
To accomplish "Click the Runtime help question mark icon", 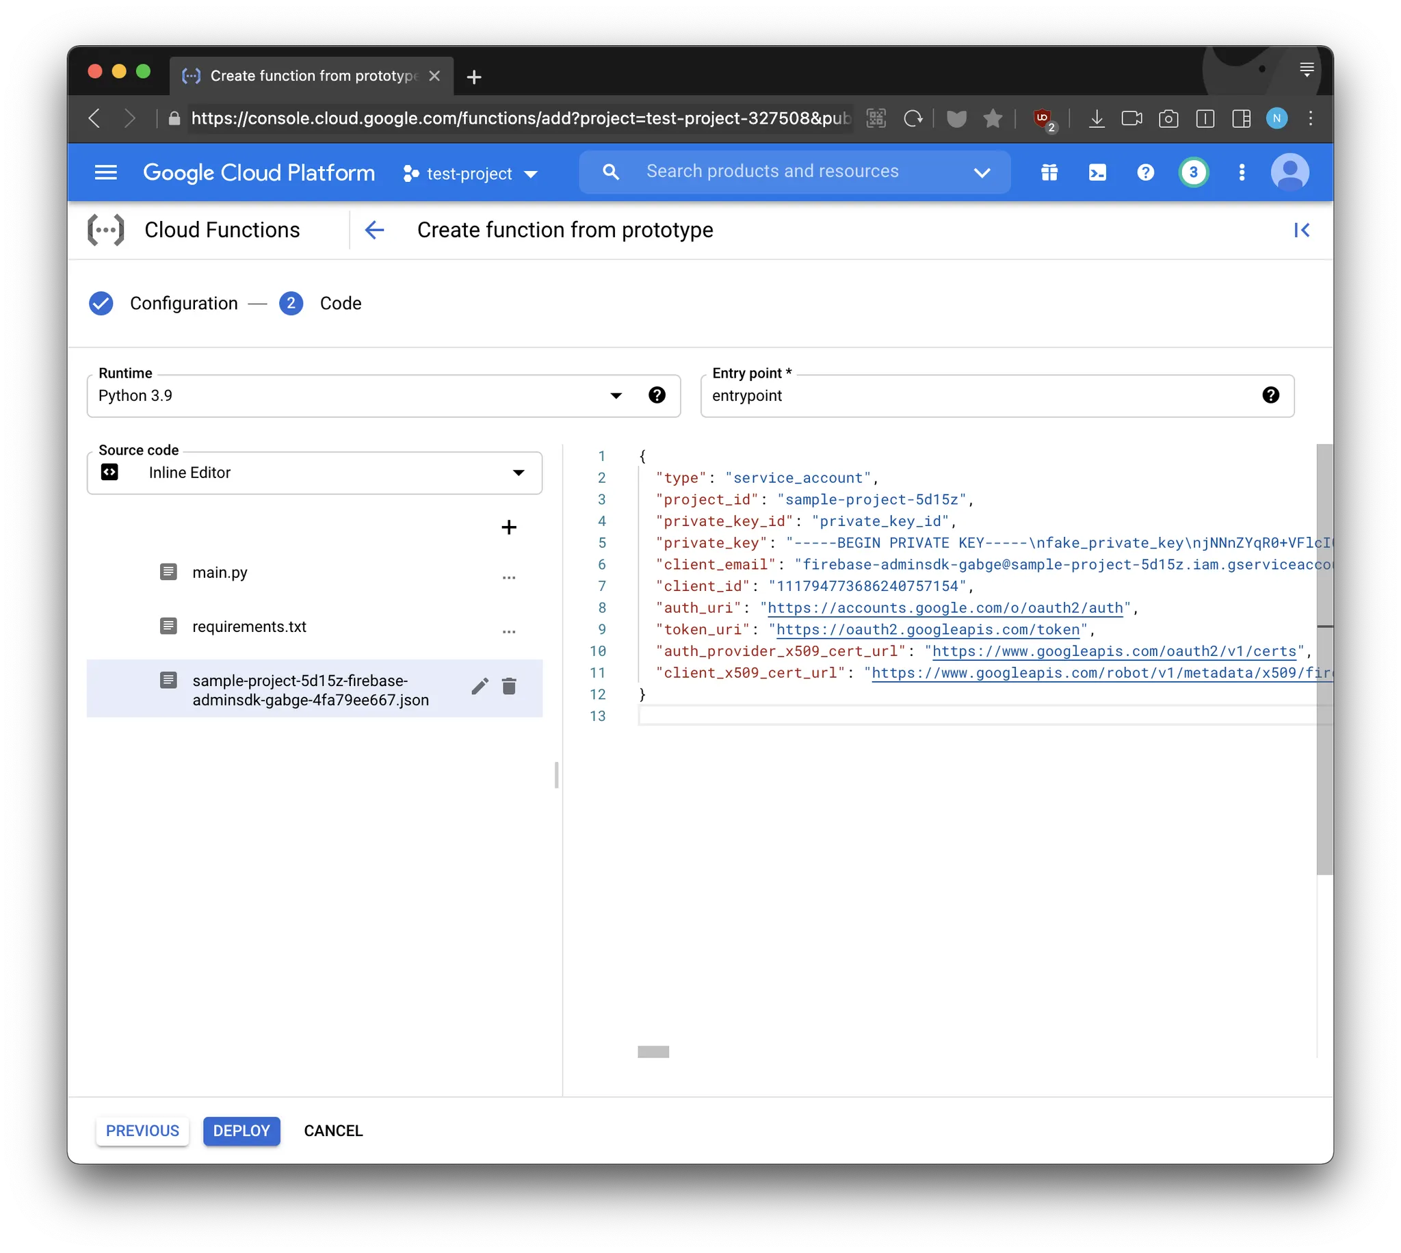I will coord(657,395).
